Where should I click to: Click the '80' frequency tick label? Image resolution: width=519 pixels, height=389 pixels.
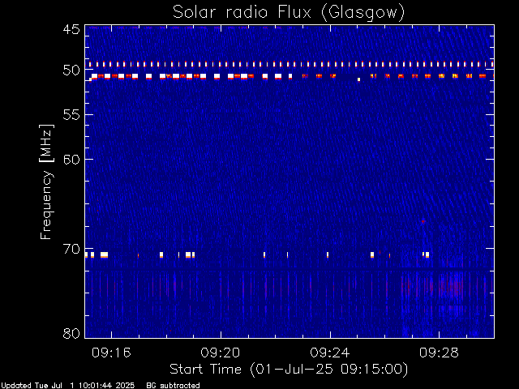(x=71, y=333)
